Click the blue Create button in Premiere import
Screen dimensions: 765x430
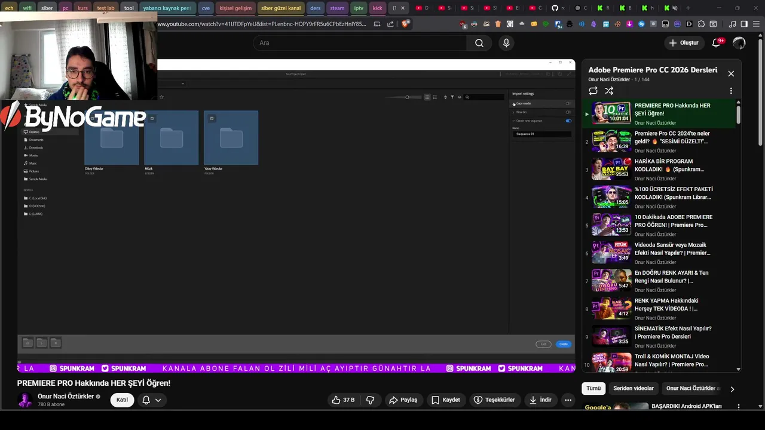coord(563,344)
